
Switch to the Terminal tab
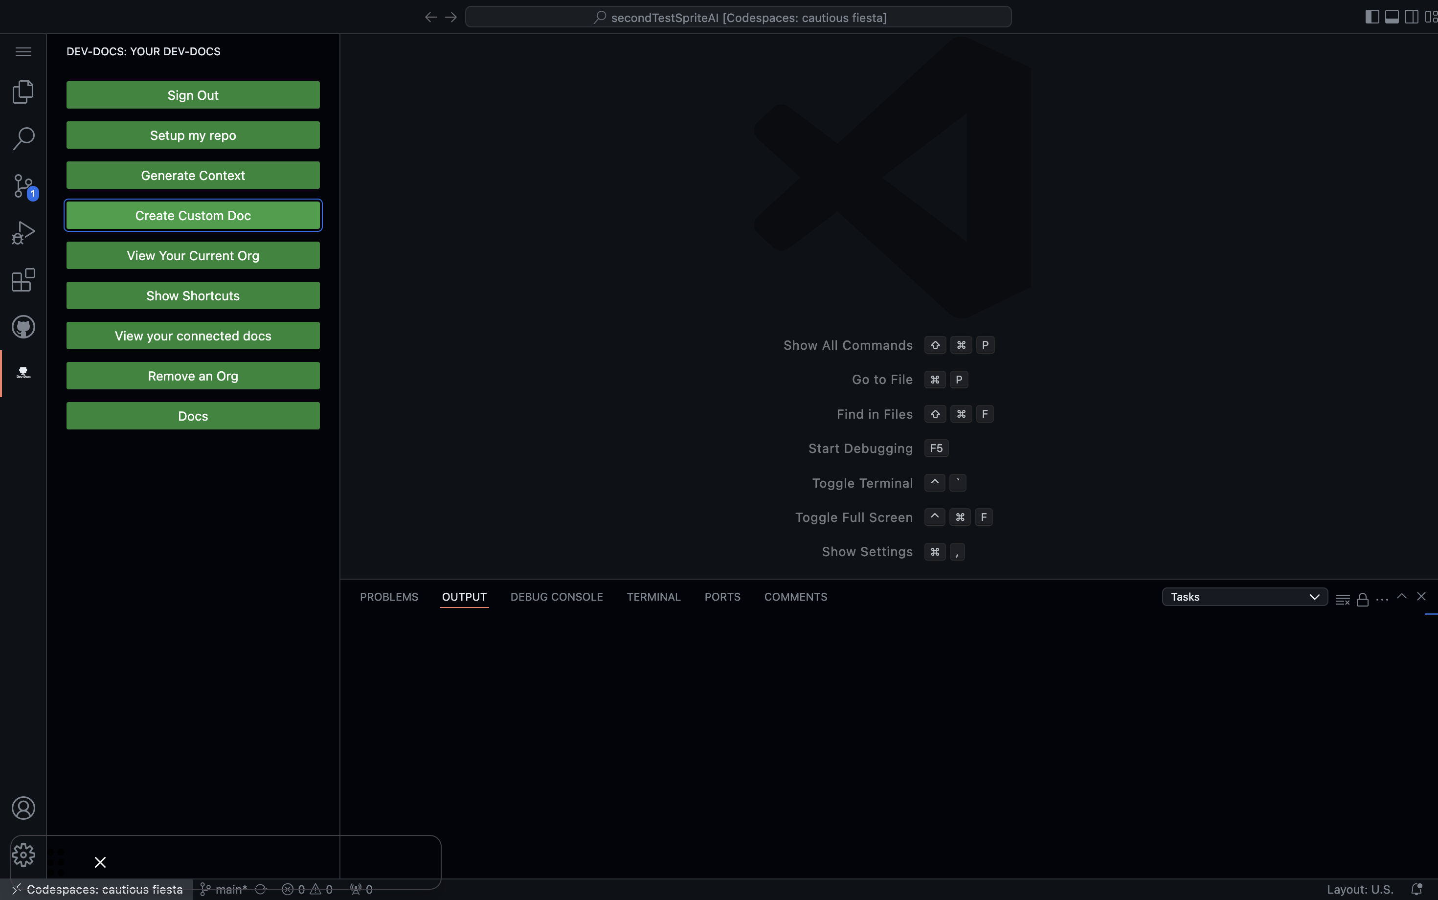coord(653,596)
